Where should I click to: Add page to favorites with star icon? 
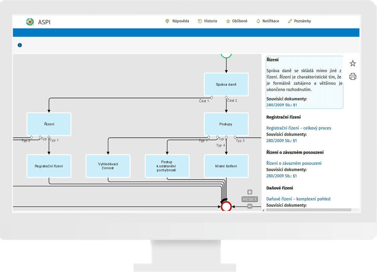(353, 63)
